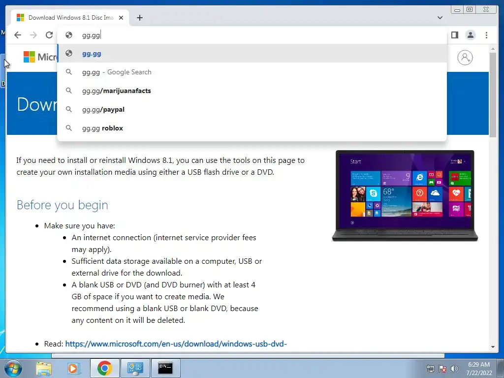The height and width of the screenshot is (378, 504).
Task: Click the search icon beside gg.gg/marijuanafacts
Action: pyautogui.click(x=69, y=91)
